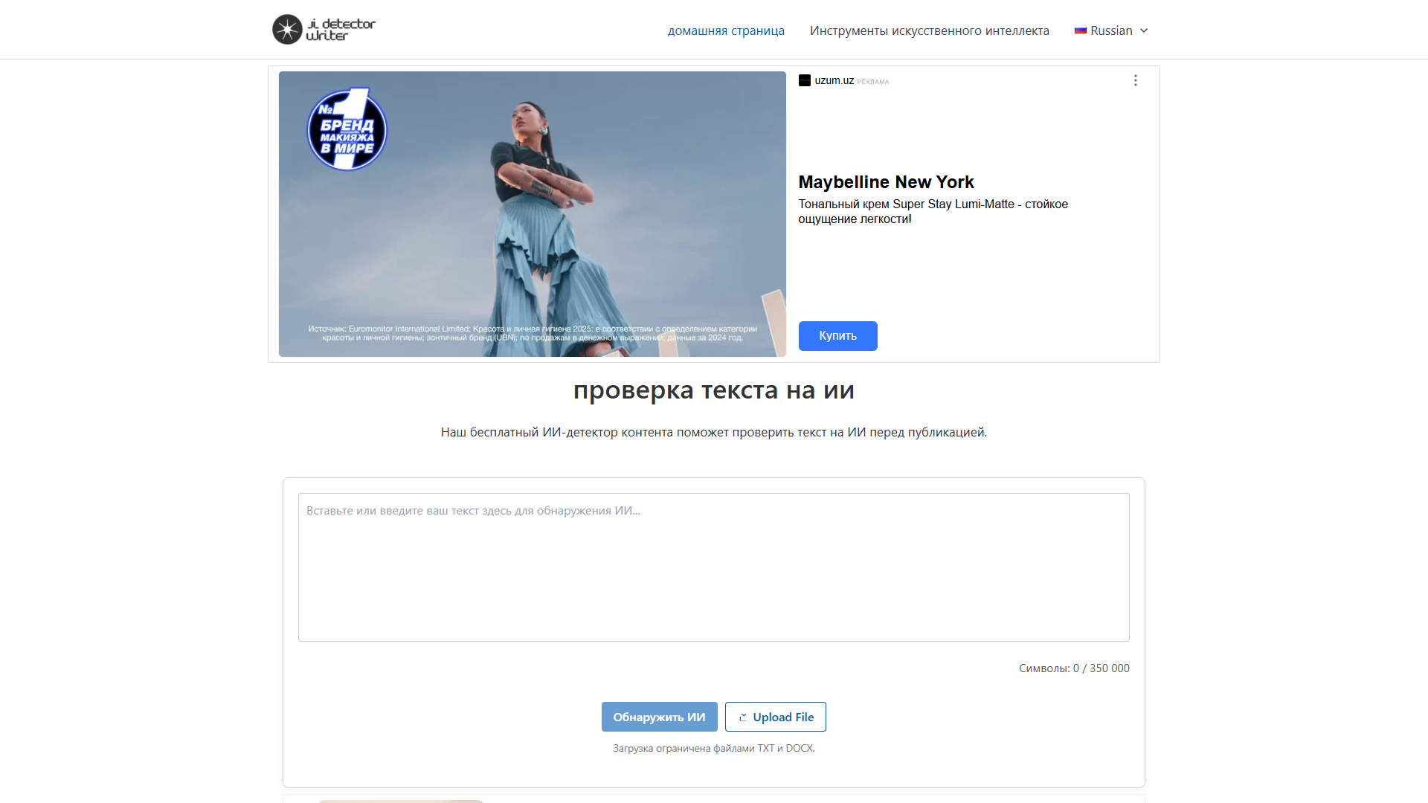The width and height of the screenshot is (1428, 803).
Task: Click the проверка текста на ии heading
Action: [x=714, y=390]
